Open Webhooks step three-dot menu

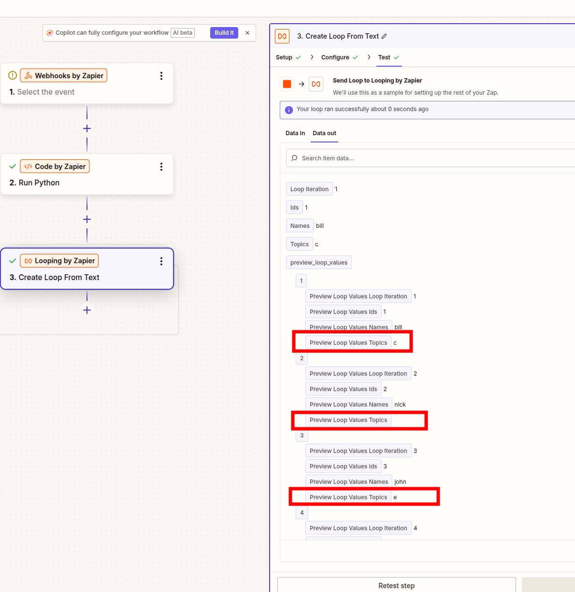[161, 76]
